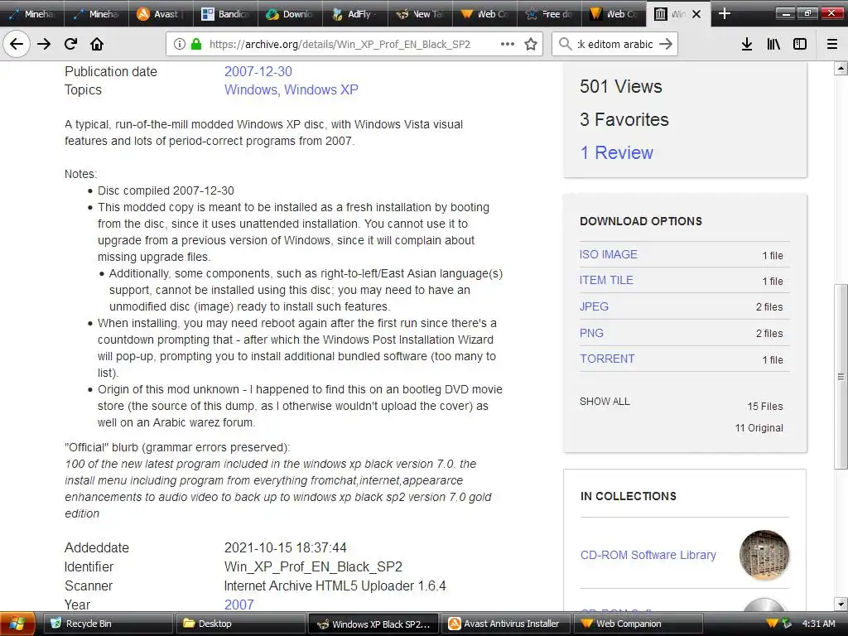Switch to the Avast tab

(161, 14)
